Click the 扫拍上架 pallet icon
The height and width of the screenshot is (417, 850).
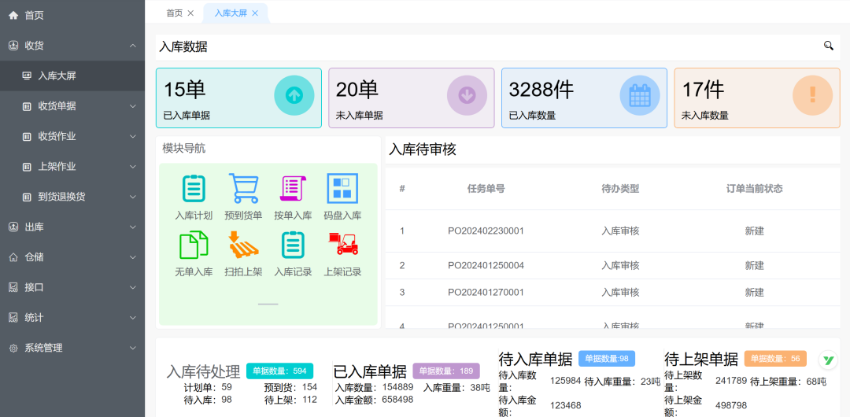tap(243, 245)
